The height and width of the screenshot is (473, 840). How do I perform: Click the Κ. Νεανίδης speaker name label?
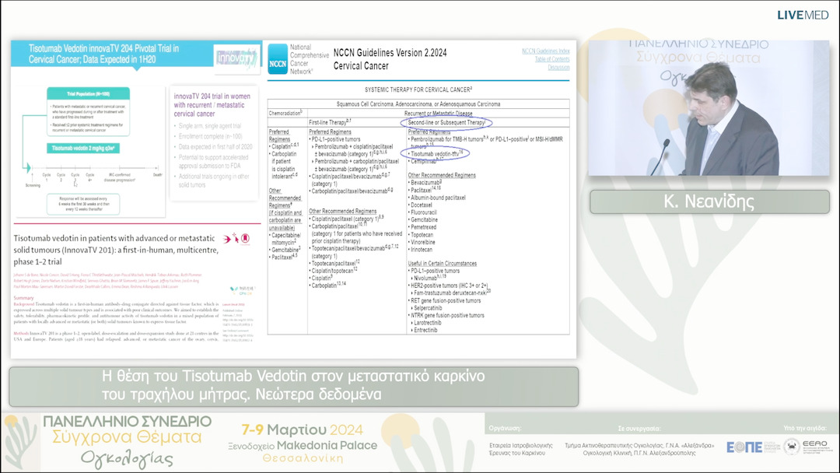click(x=709, y=201)
